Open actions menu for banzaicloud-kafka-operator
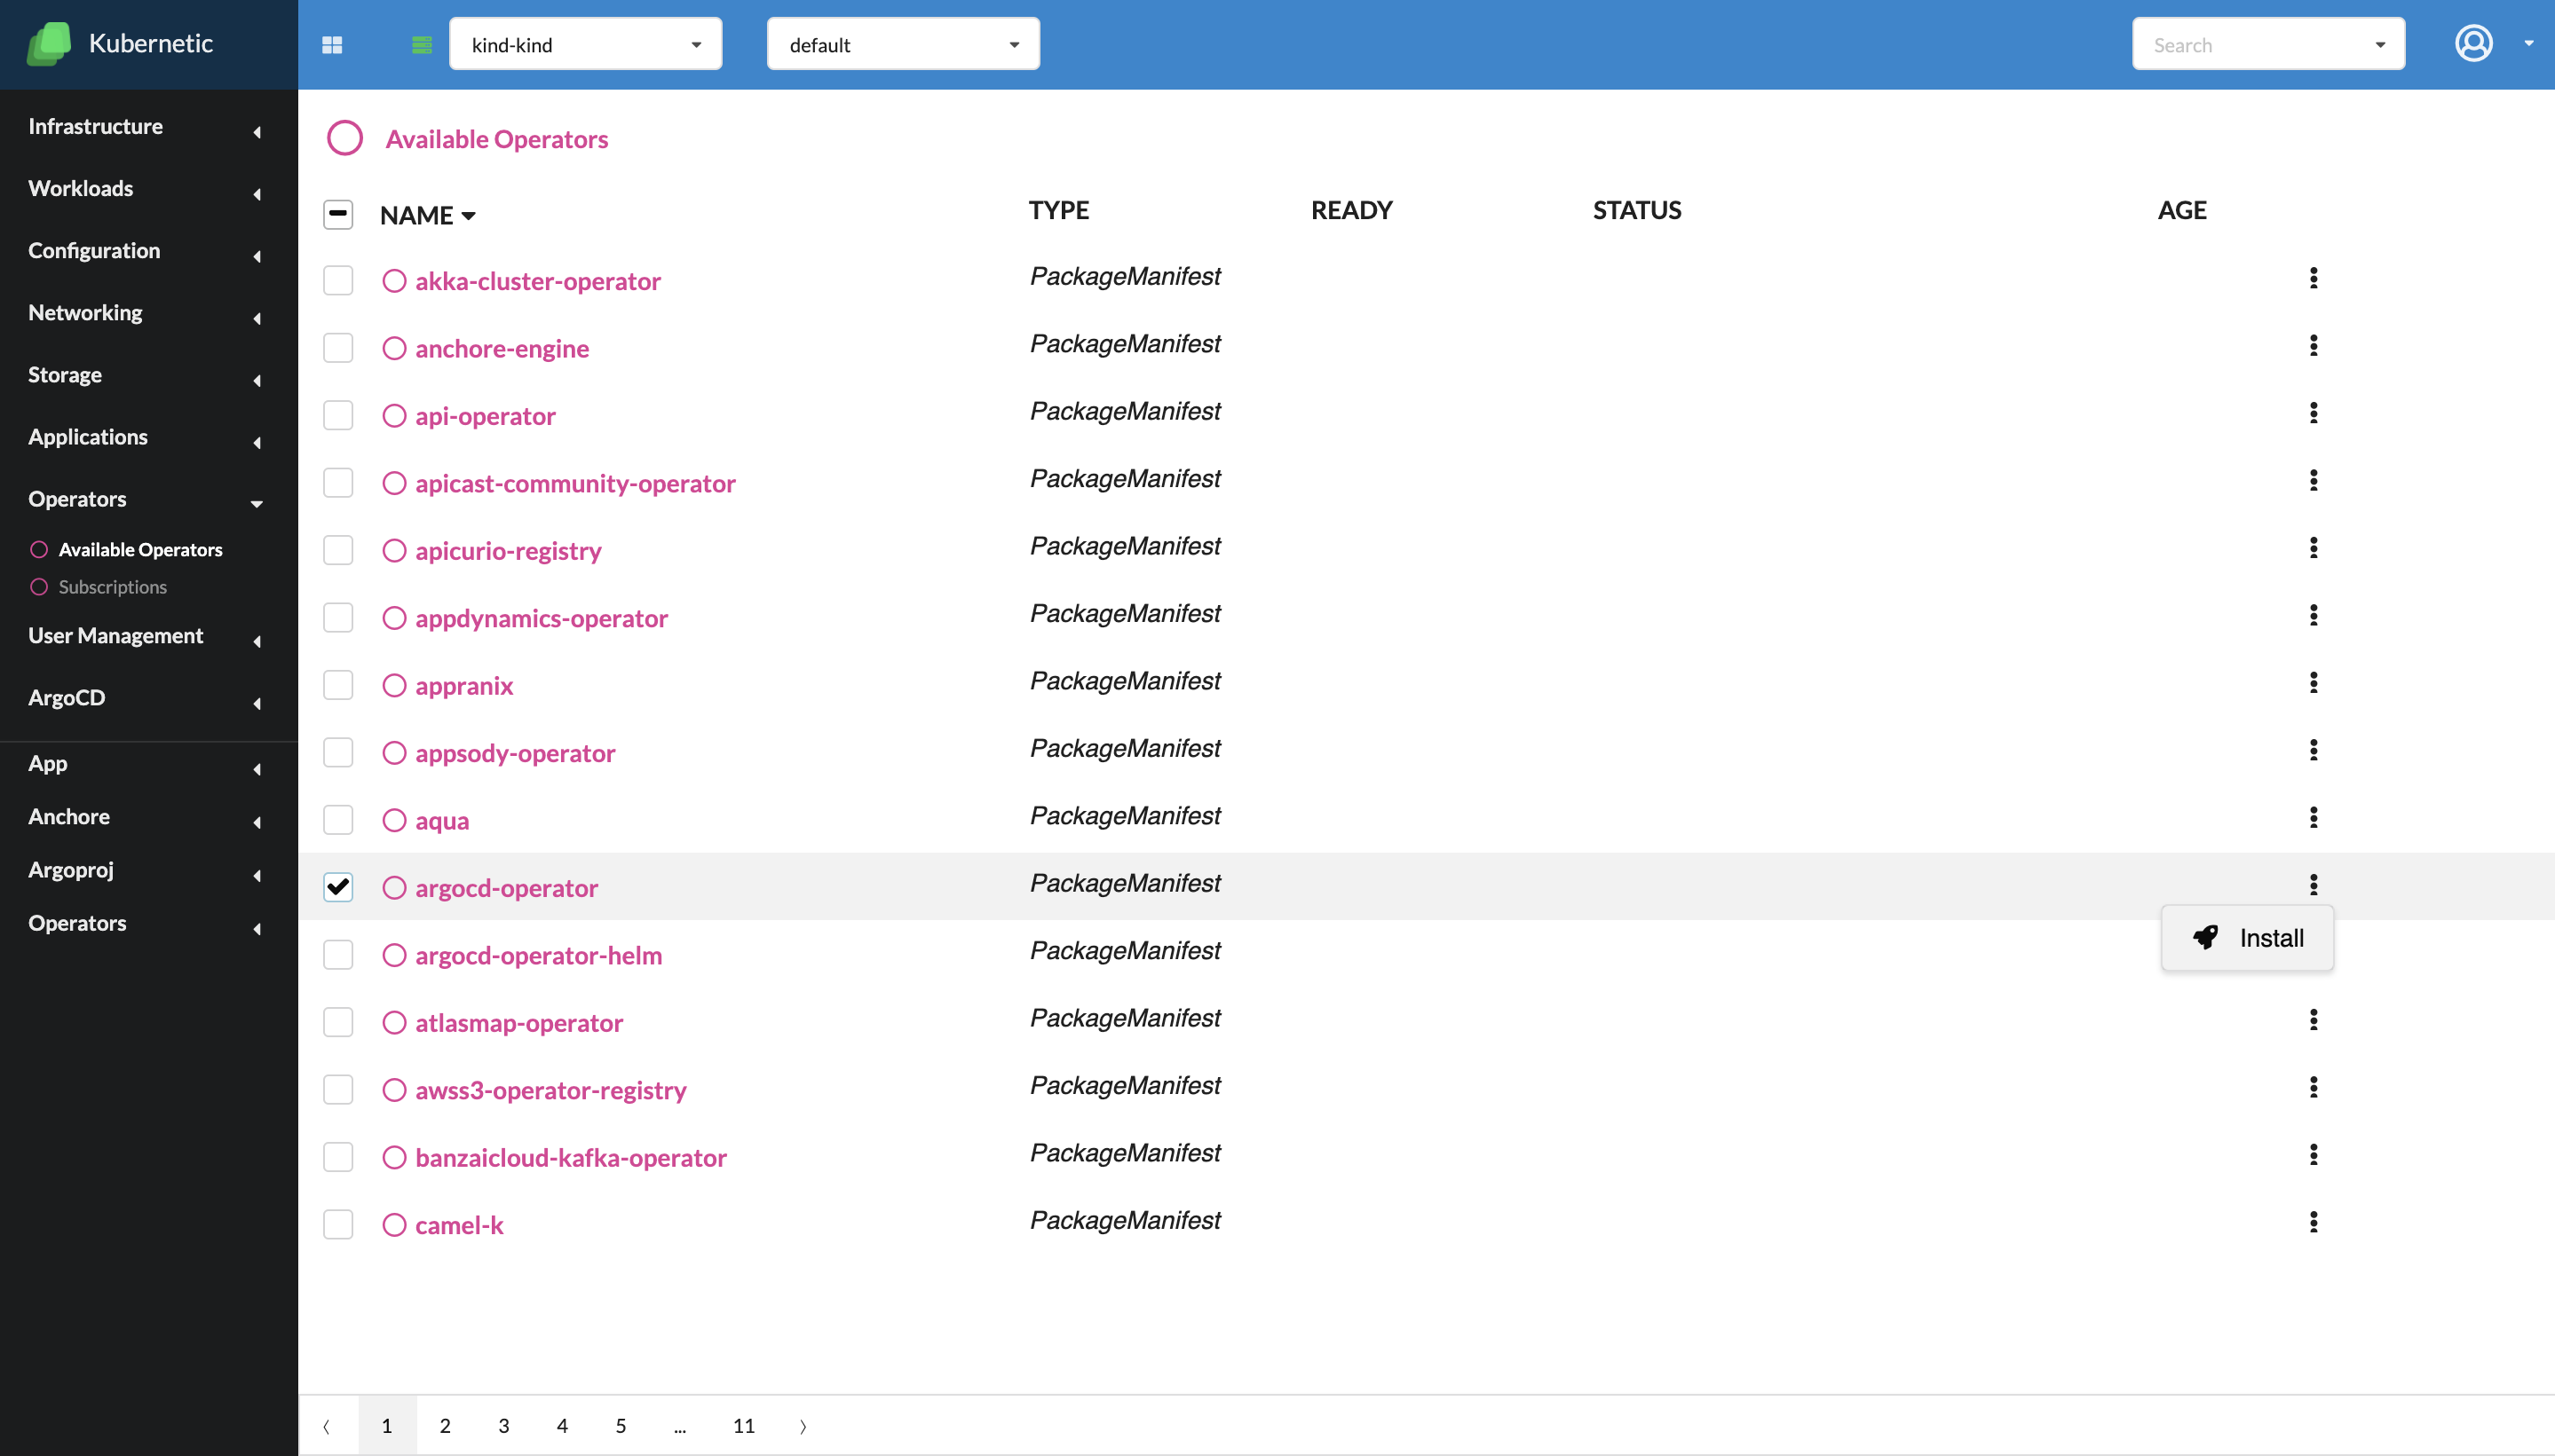This screenshot has width=2555, height=1456. 2313,1154
